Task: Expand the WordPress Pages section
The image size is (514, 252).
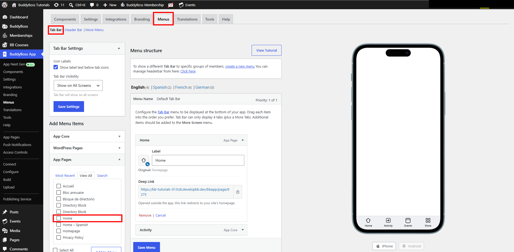Action: (x=87, y=148)
